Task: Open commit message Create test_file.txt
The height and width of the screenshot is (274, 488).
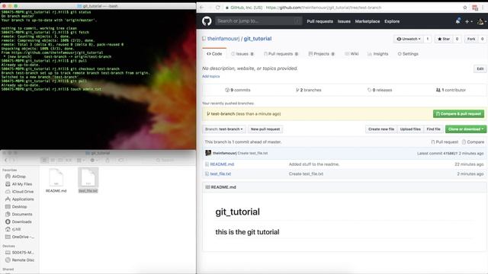Action: (x=252, y=153)
